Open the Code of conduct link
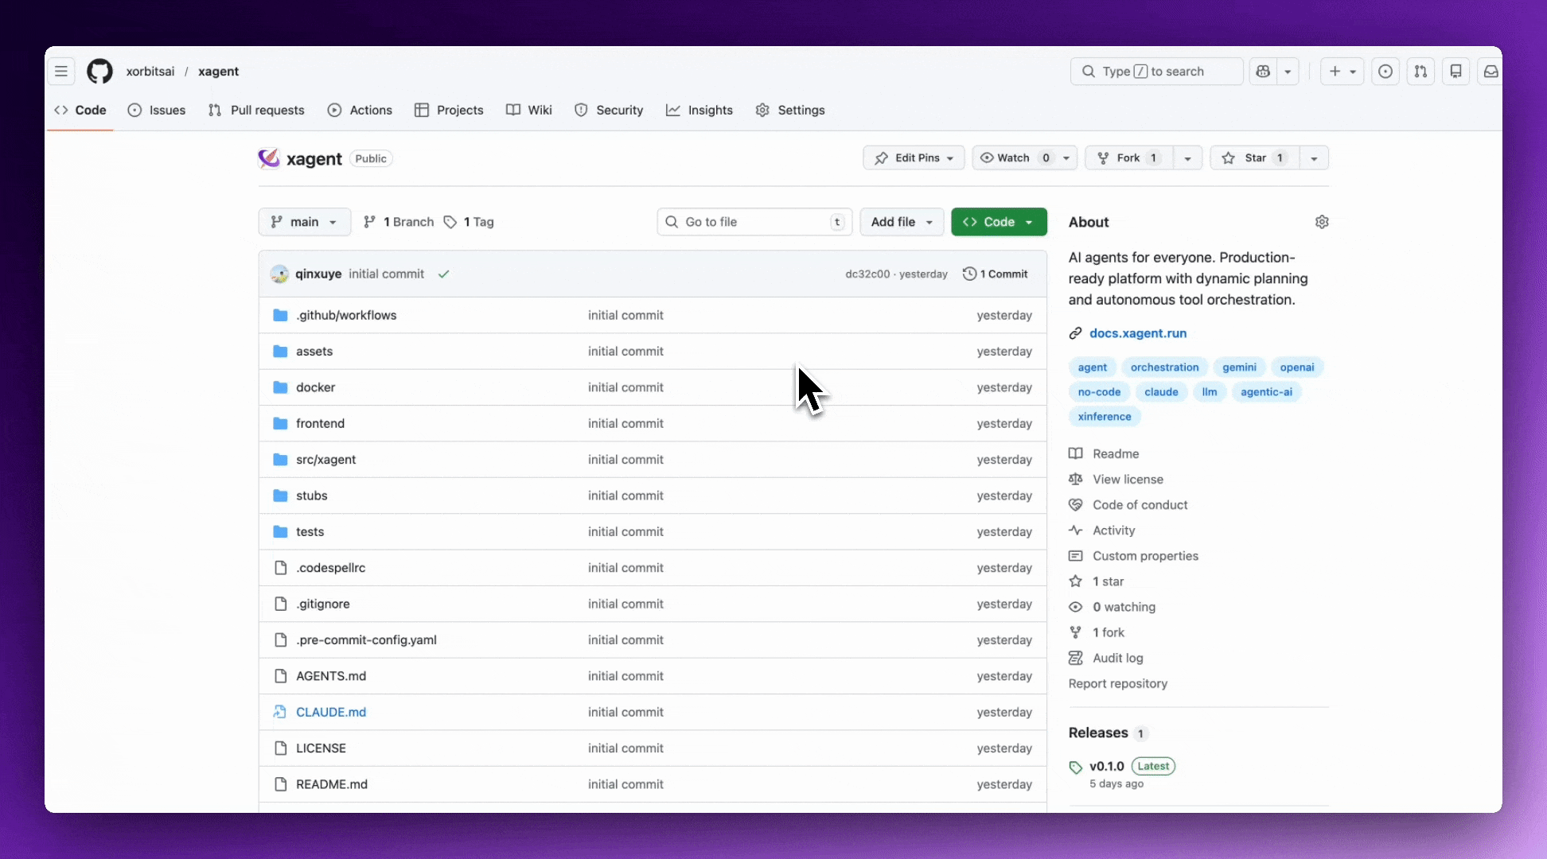Viewport: 1547px width, 859px height. pyautogui.click(x=1140, y=505)
